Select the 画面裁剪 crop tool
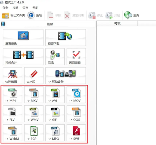Image resolution: width=156 pixels, height=145 pixels. click(76, 56)
